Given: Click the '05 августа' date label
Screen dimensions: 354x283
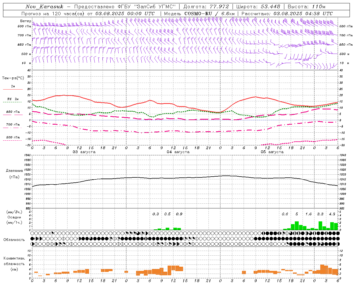Looking at the screenshot, I should point(272,152).
